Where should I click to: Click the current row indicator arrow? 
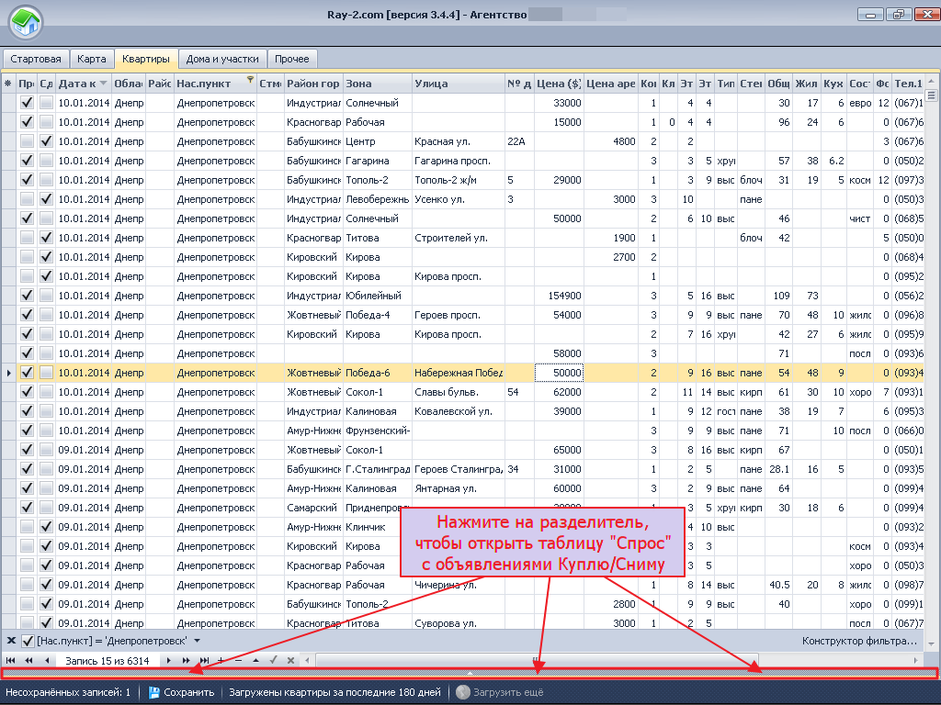(x=8, y=373)
